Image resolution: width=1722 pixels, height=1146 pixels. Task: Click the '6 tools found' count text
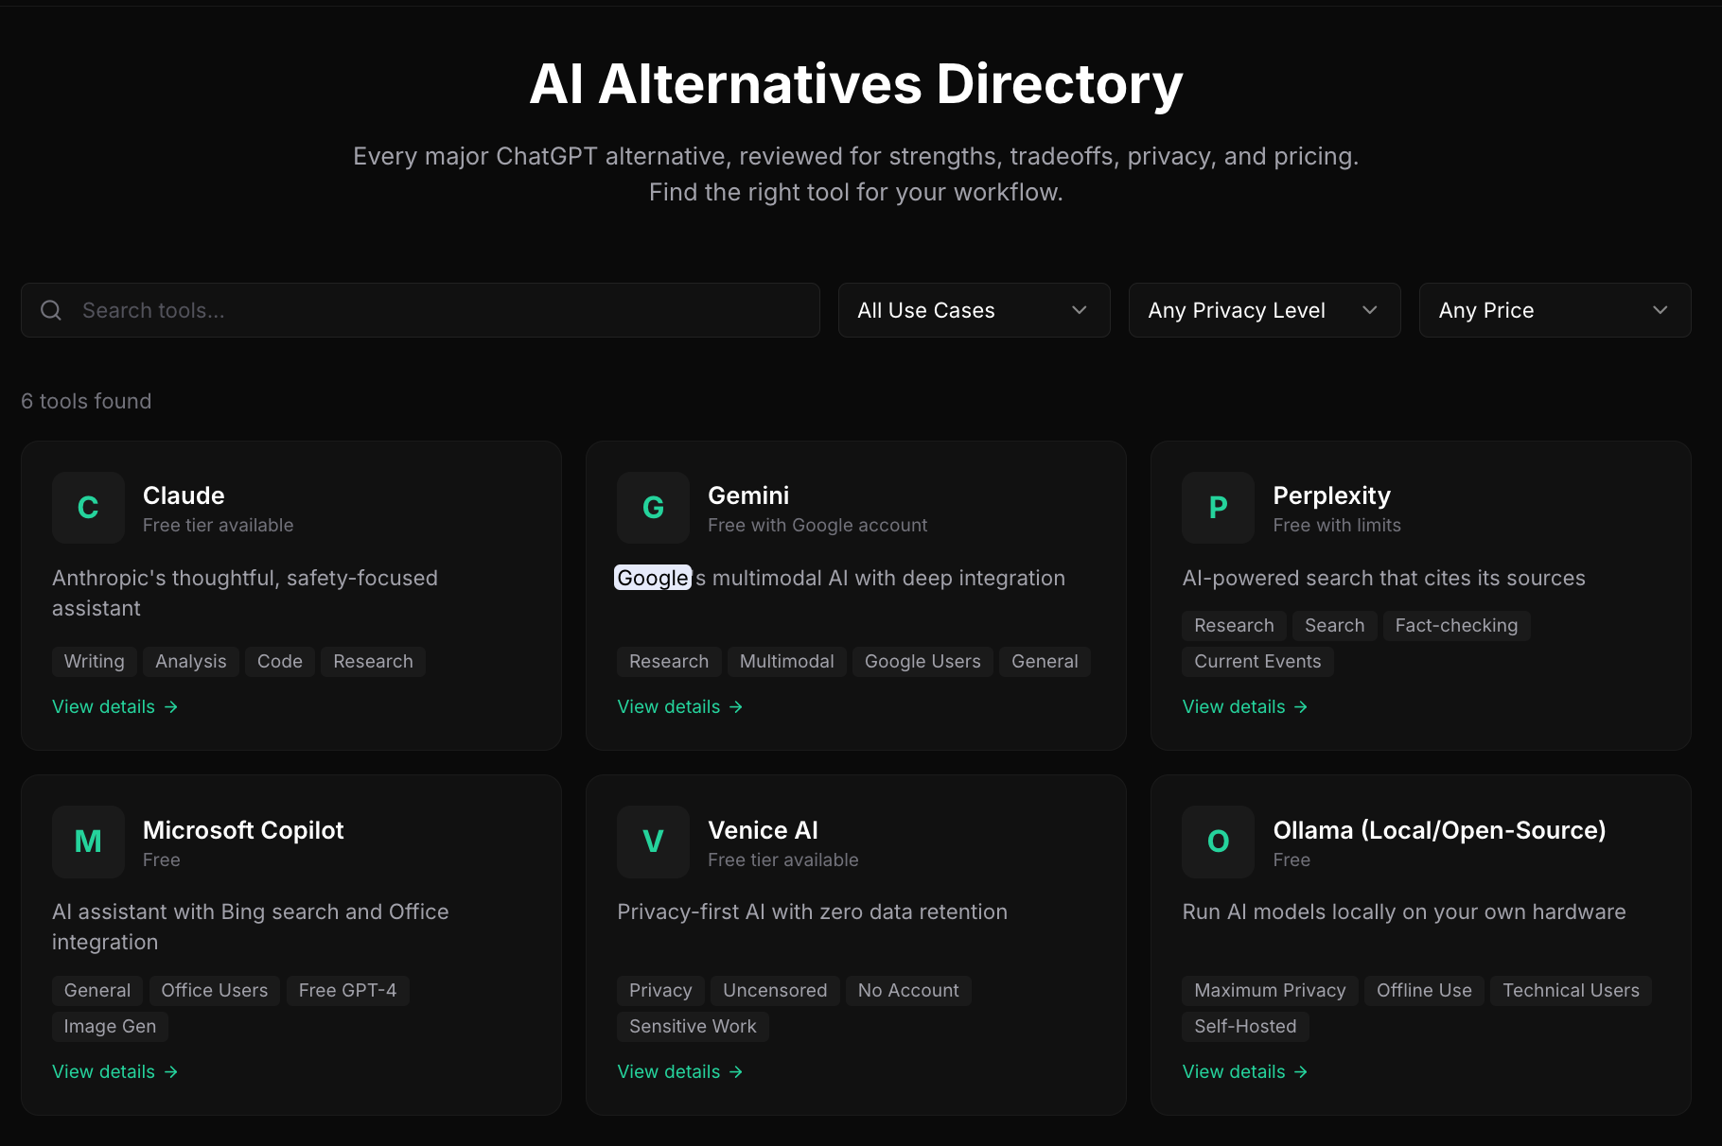pos(86,401)
